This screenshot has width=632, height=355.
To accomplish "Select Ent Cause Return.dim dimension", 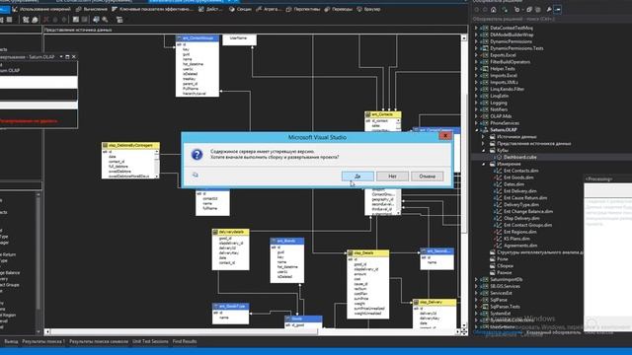I will pos(525,198).
